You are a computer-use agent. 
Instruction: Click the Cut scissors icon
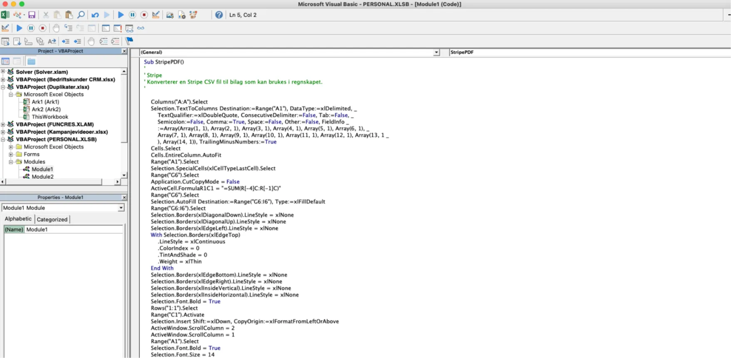point(46,15)
